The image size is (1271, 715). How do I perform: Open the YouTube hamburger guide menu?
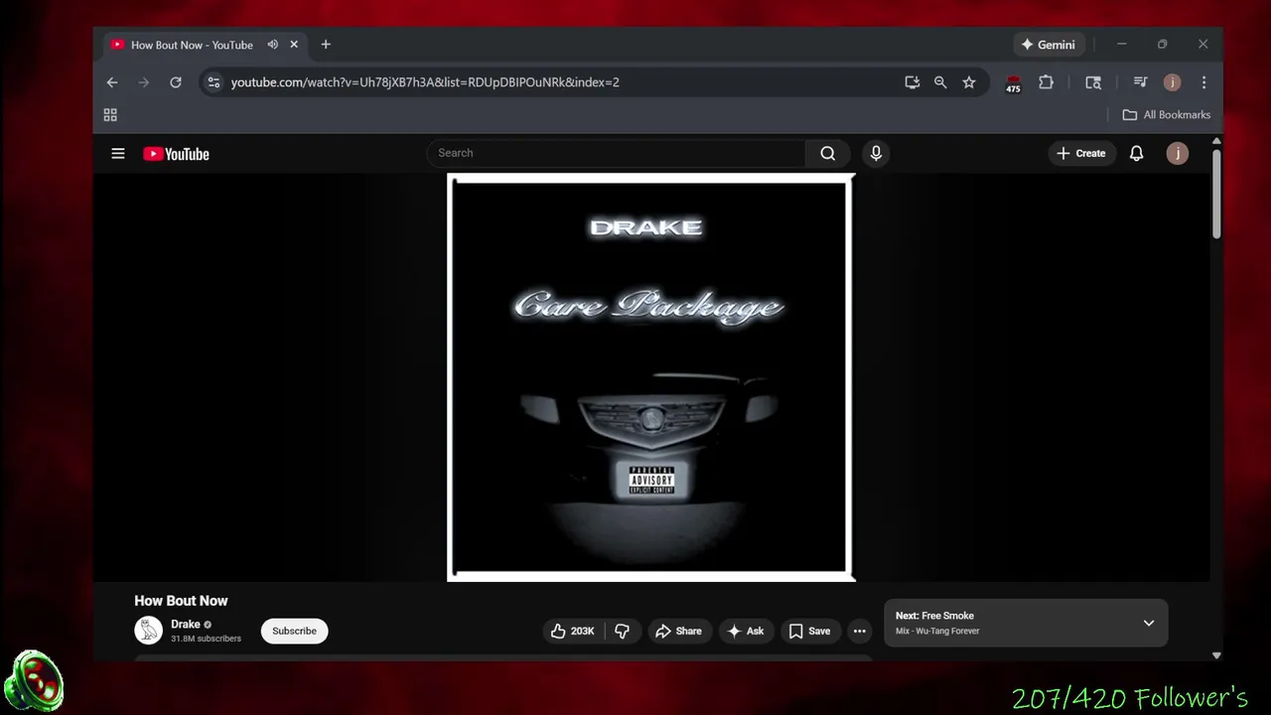coord(118,154)
